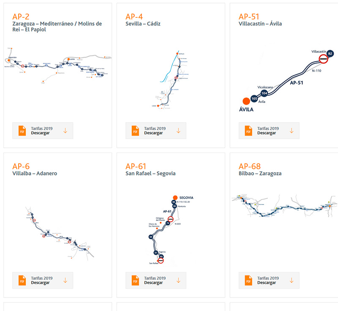The image size is (338, 311).
Task: Click download arrow in AP-2 card
Action: pyautogui.click(x=65, y=131)
